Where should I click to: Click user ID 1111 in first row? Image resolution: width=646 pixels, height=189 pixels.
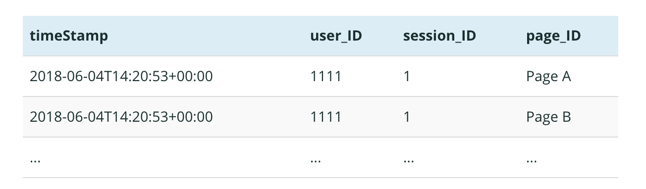point(326,76)
